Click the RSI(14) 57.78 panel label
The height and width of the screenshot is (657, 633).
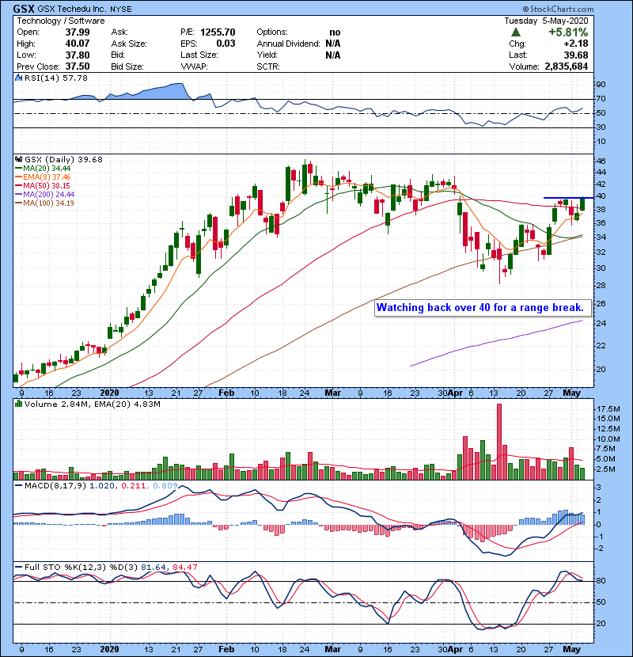pos(56,78)
